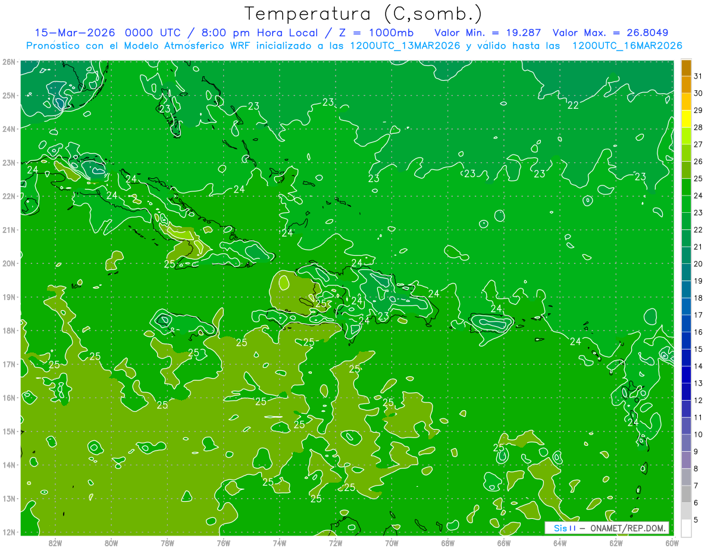This screenshot has height=551, width=714.
Task: Click legend value "26" on color scale
Action: coord(698,162)
